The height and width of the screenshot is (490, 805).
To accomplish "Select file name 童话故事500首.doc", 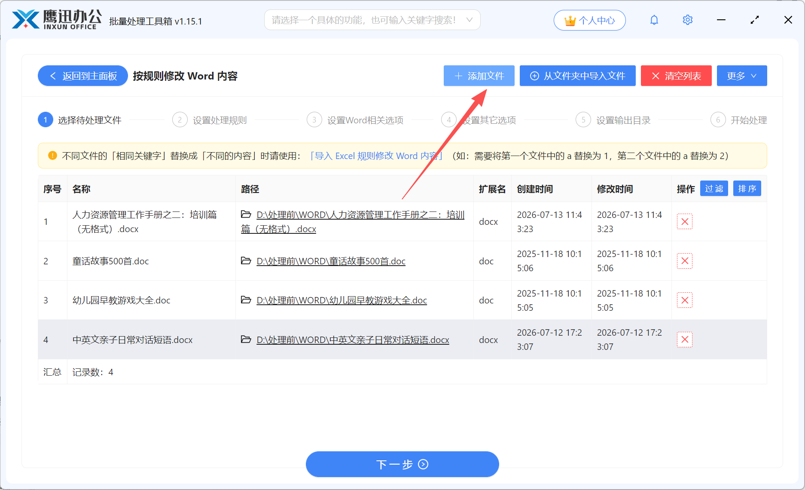I will click(x=110, y=261).
